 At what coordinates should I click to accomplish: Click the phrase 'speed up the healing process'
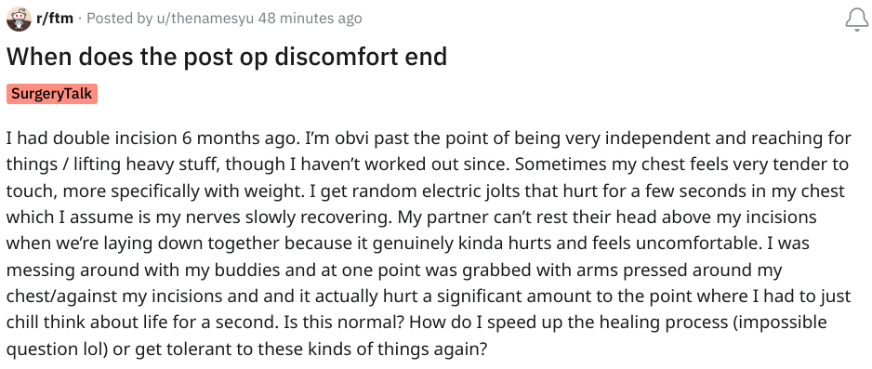[580, 323]
